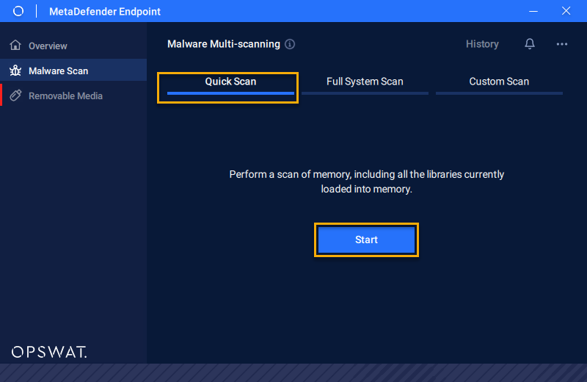This screenshot has height=382, width=587.
Task: Click the Removable Media USB icon
Action: [15, 95]
